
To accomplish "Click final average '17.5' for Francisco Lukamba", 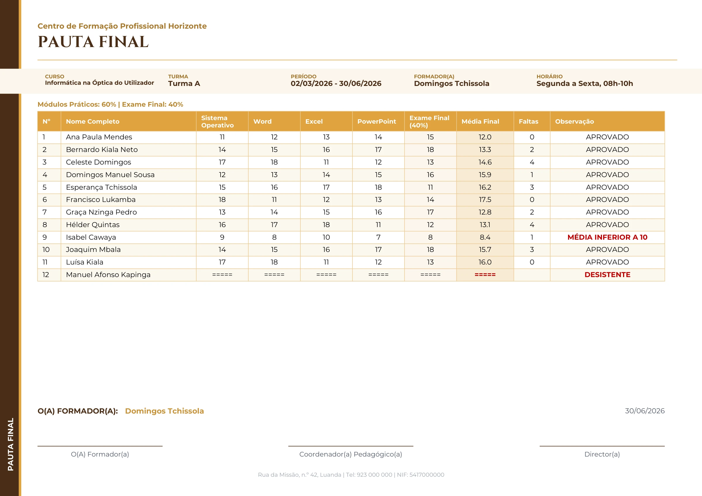I will pos(485,200).
